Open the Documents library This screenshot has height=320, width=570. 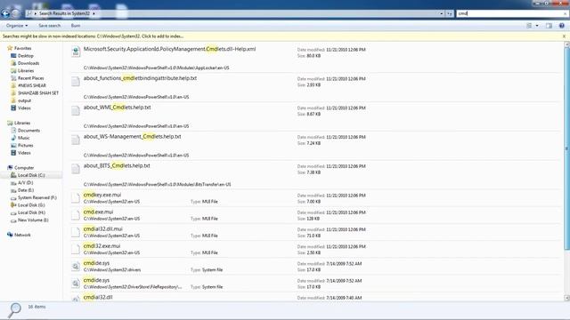[28, 131]
